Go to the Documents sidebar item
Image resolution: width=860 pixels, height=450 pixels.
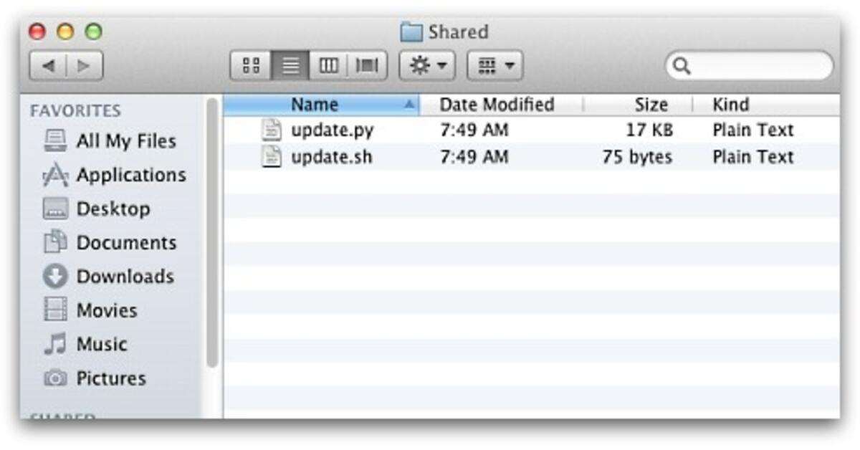(127, 242)
